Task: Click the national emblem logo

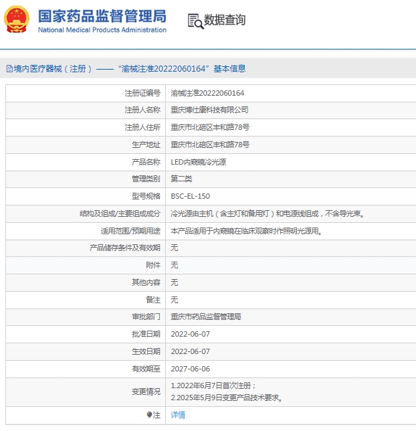Action: click(17, 19)
